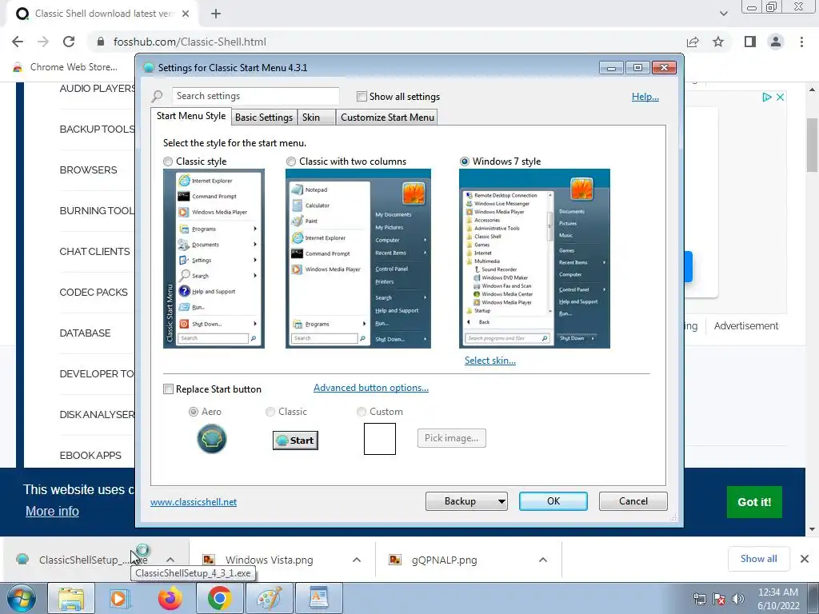Click the Action Center flag tray icon
The width and height of the screenshot is (819, 614).
pos(719,599)
